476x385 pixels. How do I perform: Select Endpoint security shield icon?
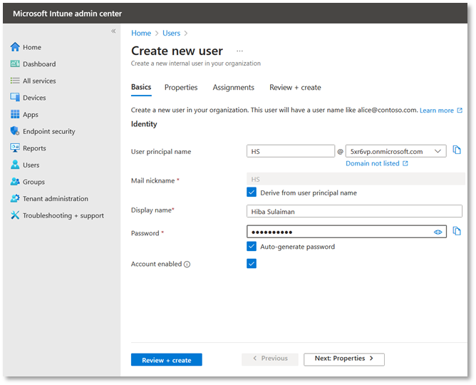pyautogui.click(x=15, y=131)
